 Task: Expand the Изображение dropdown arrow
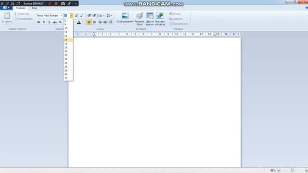tap(125, 25)
